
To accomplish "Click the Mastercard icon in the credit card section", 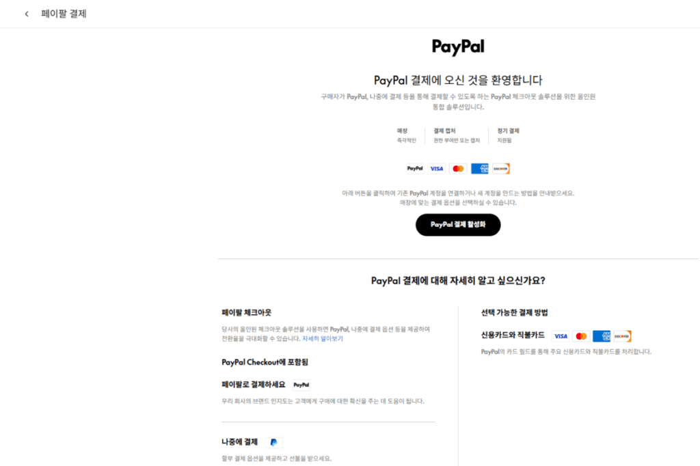I will coord(581,335).
